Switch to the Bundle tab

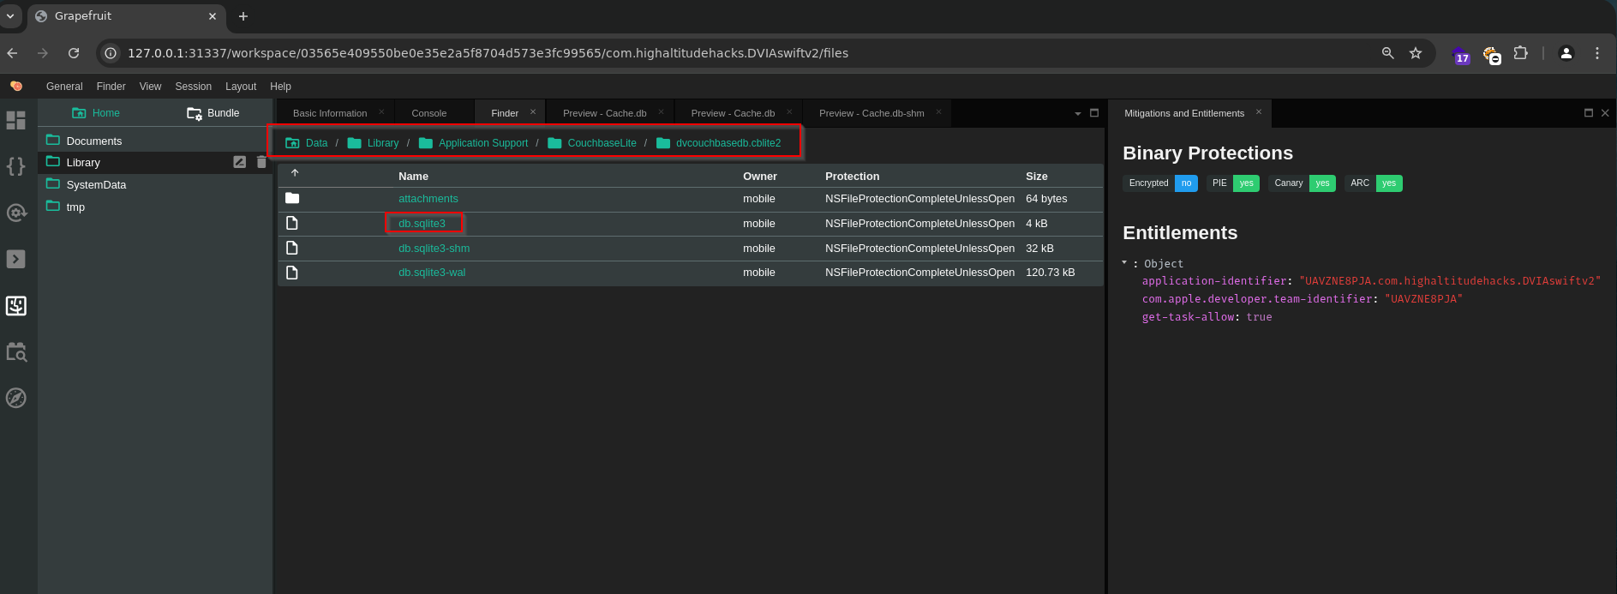point(213,113)
